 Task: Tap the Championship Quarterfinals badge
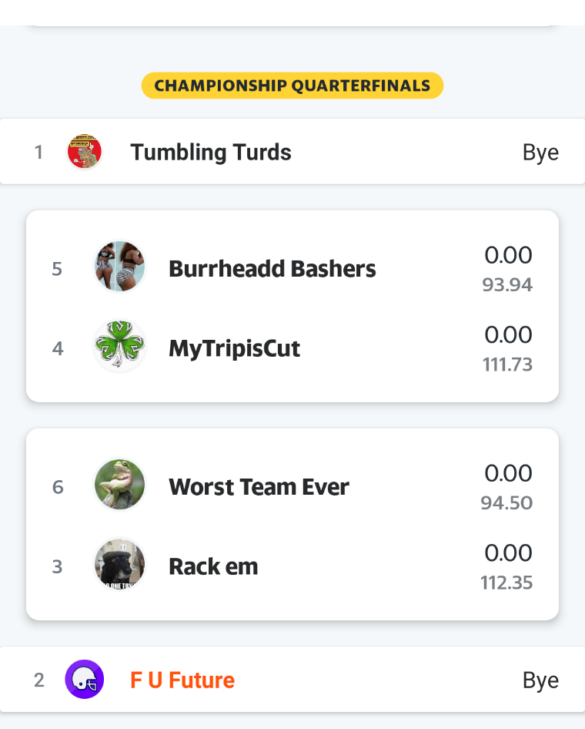[x=292, y=86]
